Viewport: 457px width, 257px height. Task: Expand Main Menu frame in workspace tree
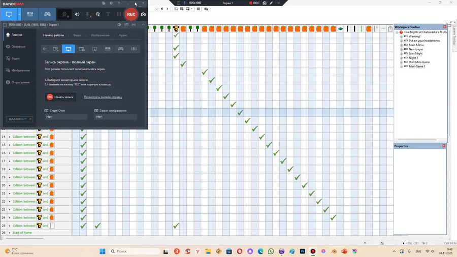(x=401, y=45)
